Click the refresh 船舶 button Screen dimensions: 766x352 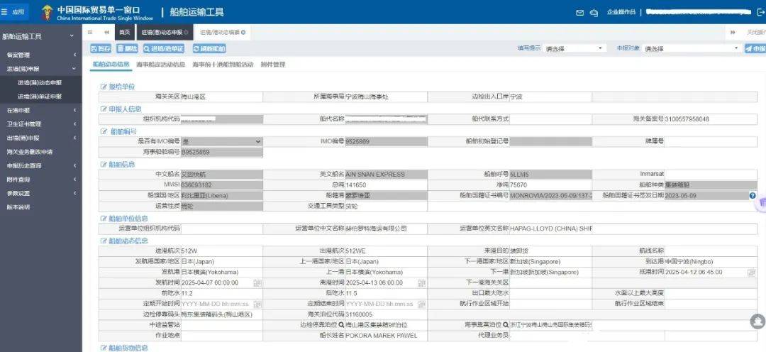209,49
